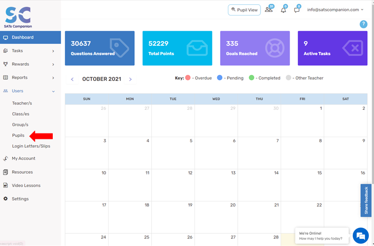Open the Total Points card

point(177,48)
